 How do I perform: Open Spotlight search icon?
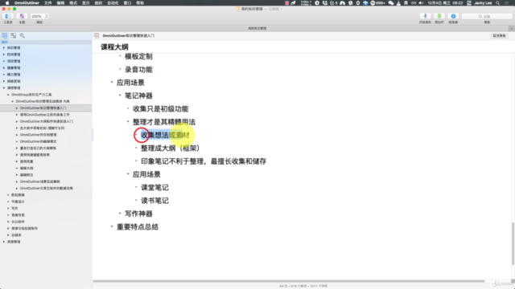[x=498, y=3]
